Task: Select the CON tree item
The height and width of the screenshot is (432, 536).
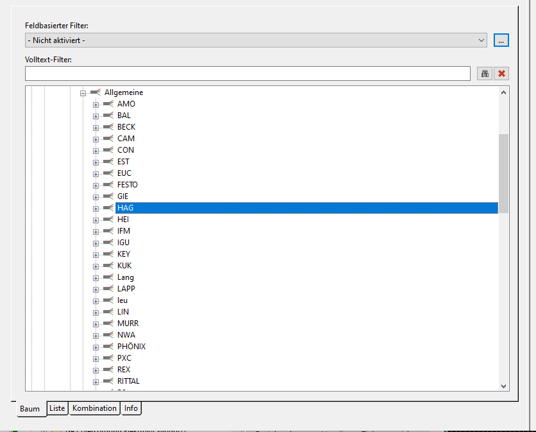Action: tap(126, 150)
